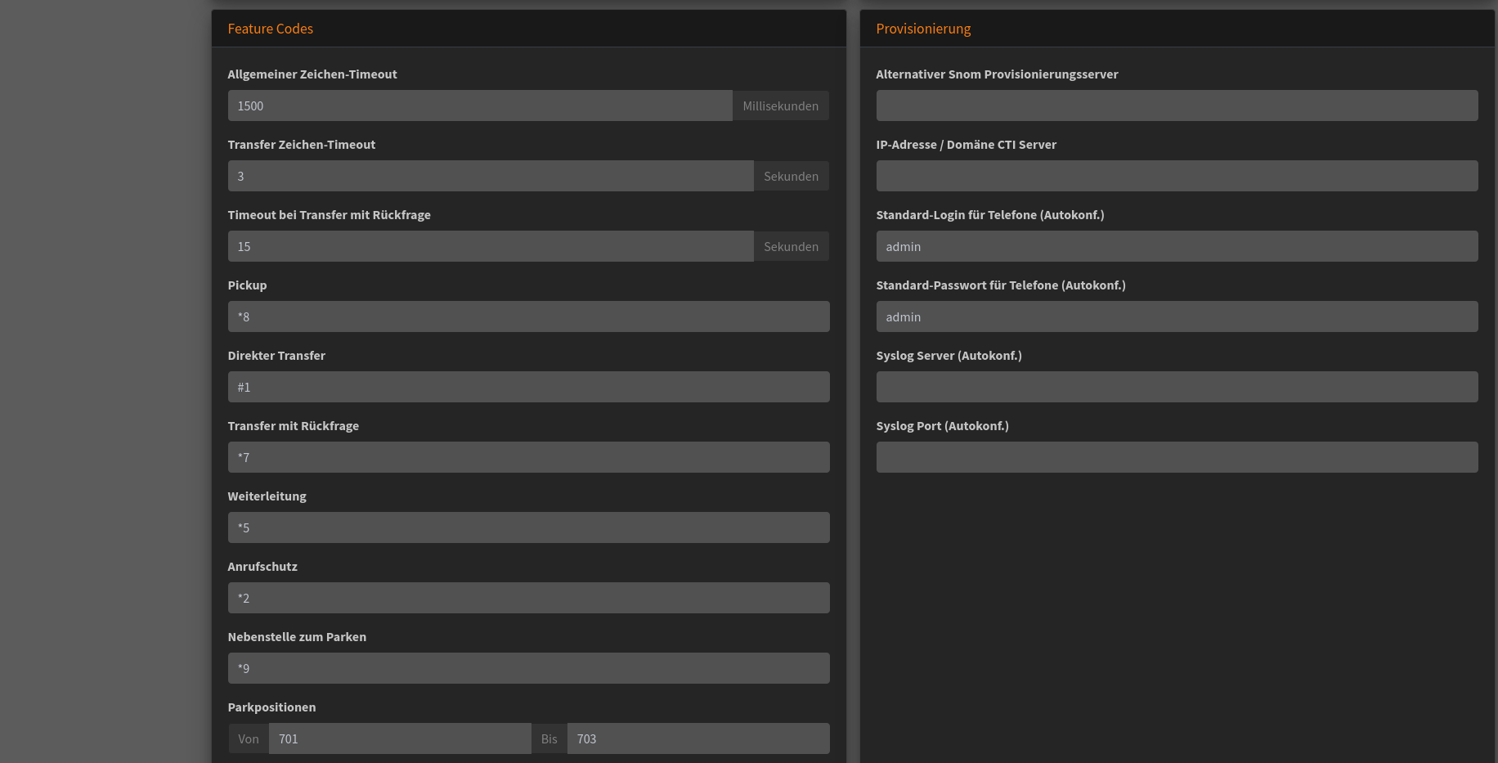Click the Syslog Port input field
The width and height of the screenshot is (1498, 763).
pos(1177,457)
